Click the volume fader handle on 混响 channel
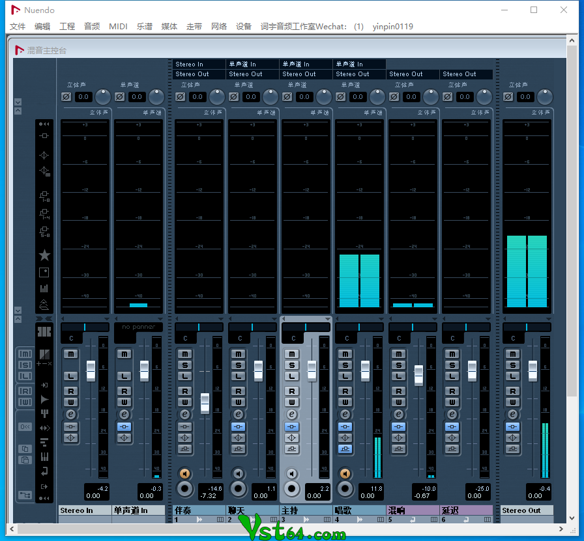584x541 pixels. [x=418, y=376]
